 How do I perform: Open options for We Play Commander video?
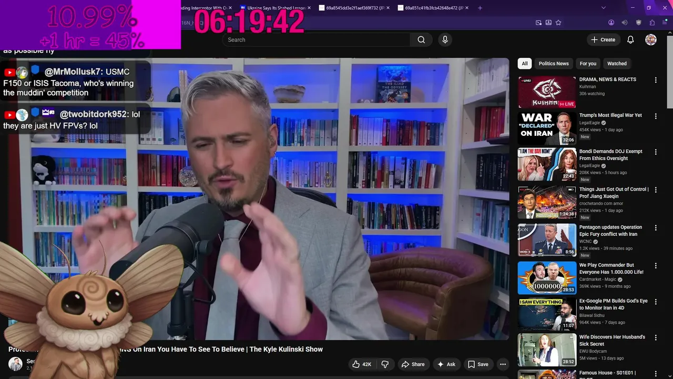[x=656, y=266]
